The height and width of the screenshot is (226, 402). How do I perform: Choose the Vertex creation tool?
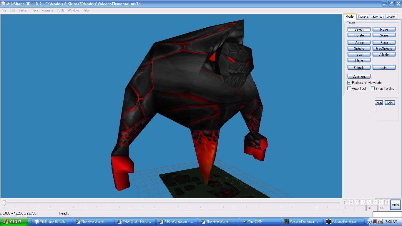coord(359,43)
